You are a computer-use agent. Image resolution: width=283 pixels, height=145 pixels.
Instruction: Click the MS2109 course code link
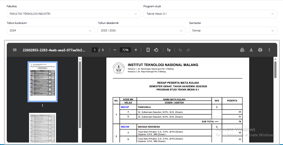tap(125, 127)
